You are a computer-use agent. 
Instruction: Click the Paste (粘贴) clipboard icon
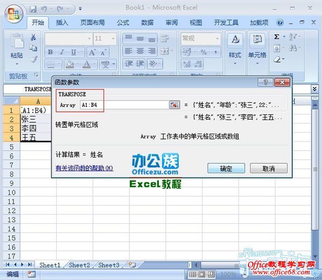17,41
